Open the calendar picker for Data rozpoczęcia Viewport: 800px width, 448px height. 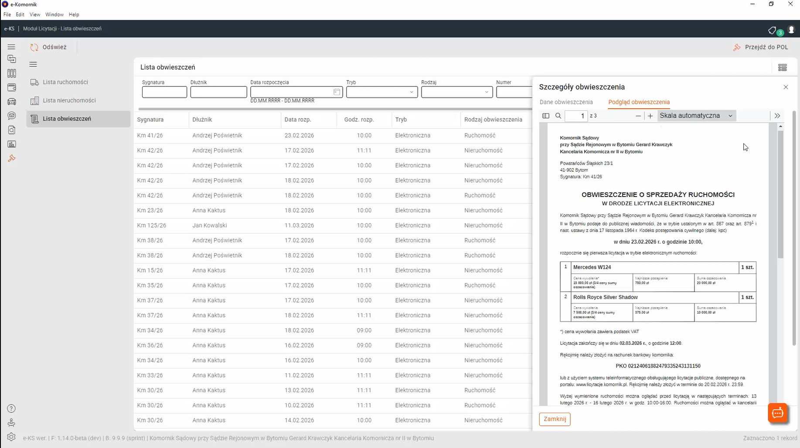tap(337, 92)
